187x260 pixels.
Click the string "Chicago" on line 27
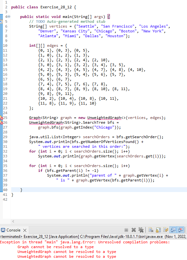click(x=104, y=127)
